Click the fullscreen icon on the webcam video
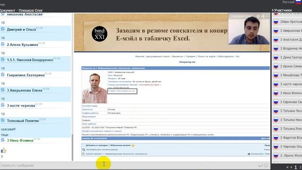Viewport: 302px width, 170px height. click(x=267, y=17)
